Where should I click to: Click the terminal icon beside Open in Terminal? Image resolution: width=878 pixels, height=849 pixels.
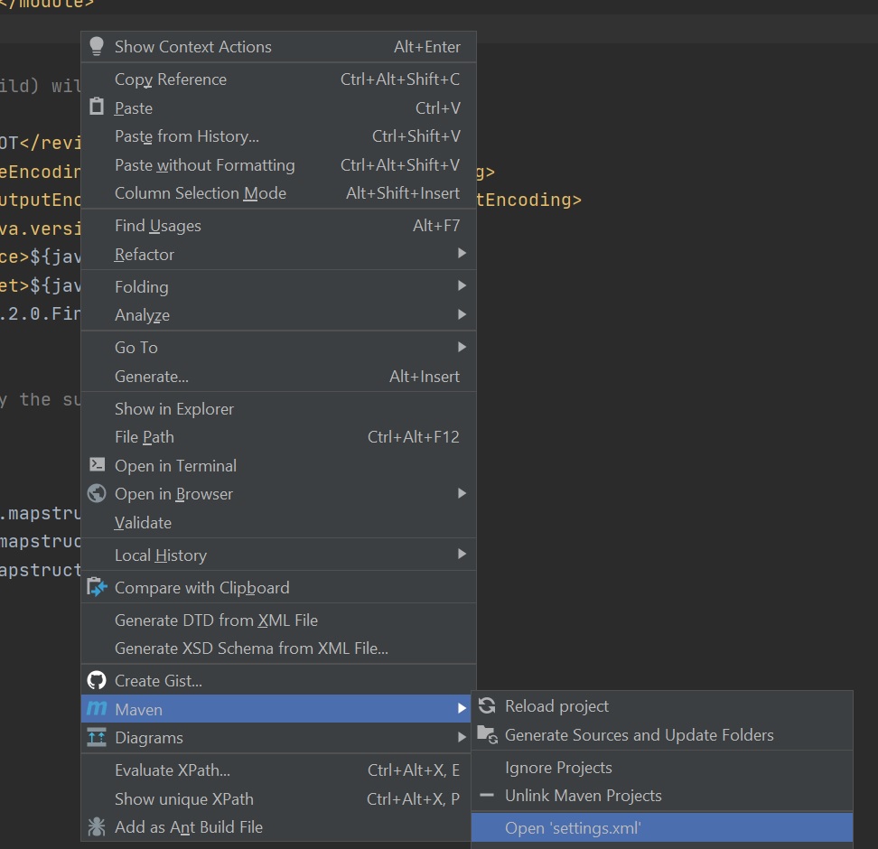pos(97,465)
